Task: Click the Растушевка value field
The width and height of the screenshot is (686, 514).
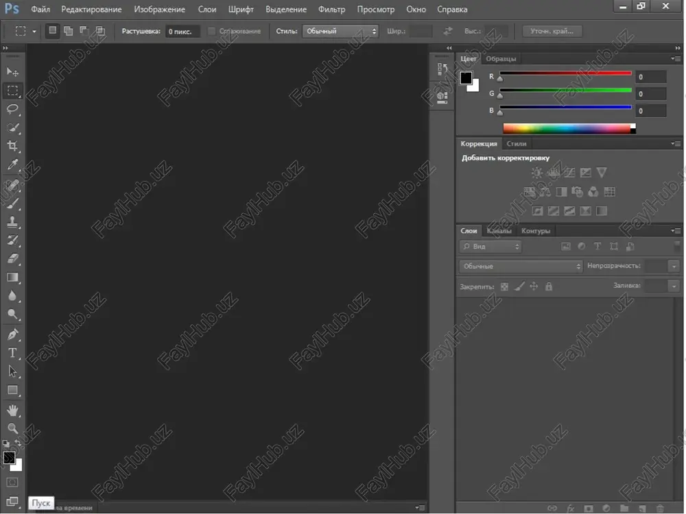Action: [x=183, y=32]
